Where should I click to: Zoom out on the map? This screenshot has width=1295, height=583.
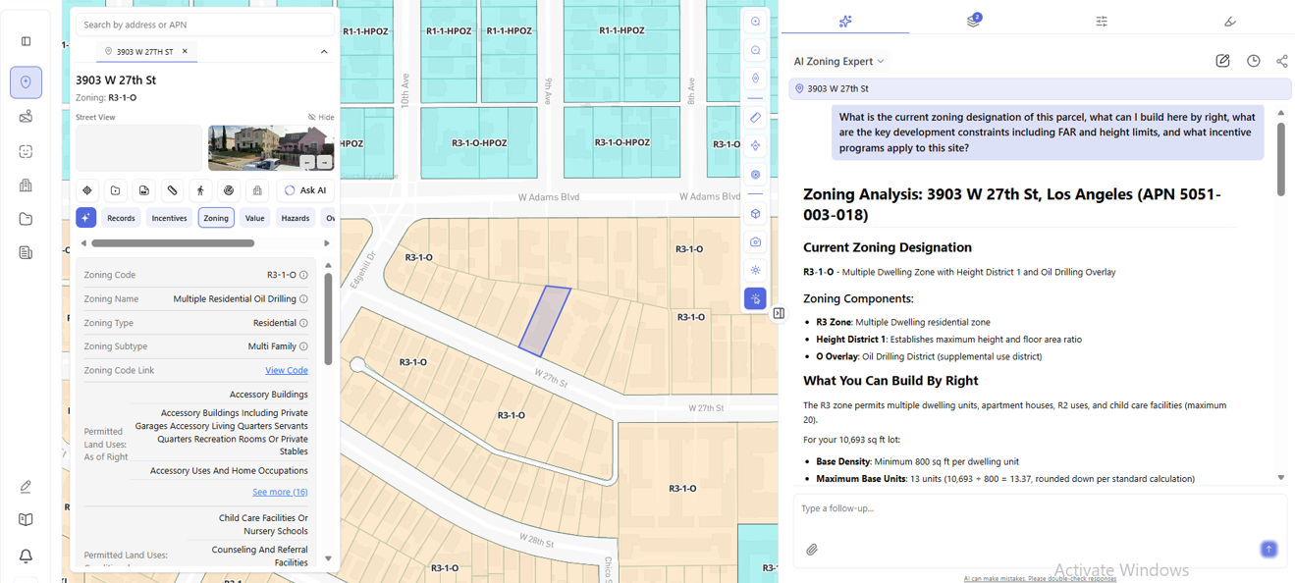pos(755,50)
